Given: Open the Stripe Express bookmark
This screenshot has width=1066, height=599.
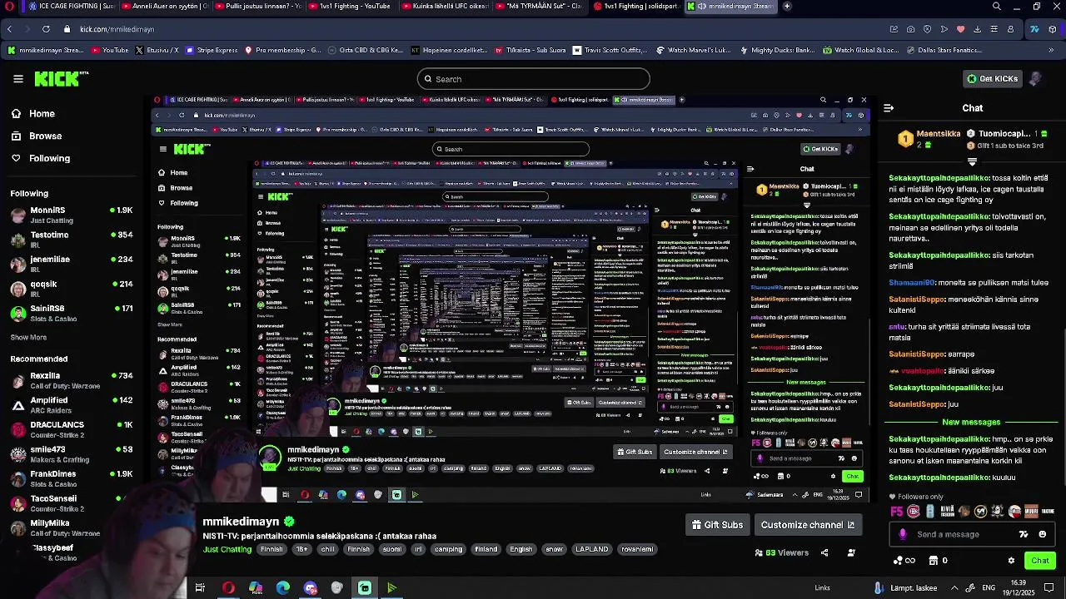Looking at the screenshot, I should tap(212, 50).
